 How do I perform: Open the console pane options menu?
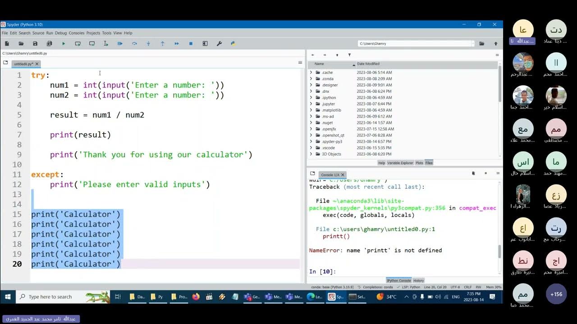[497, 173]
